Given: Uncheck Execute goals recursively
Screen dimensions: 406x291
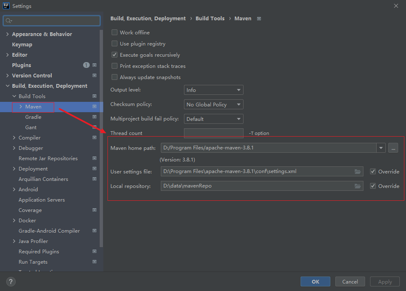Looking at the screenshot, I should (115, 55).
